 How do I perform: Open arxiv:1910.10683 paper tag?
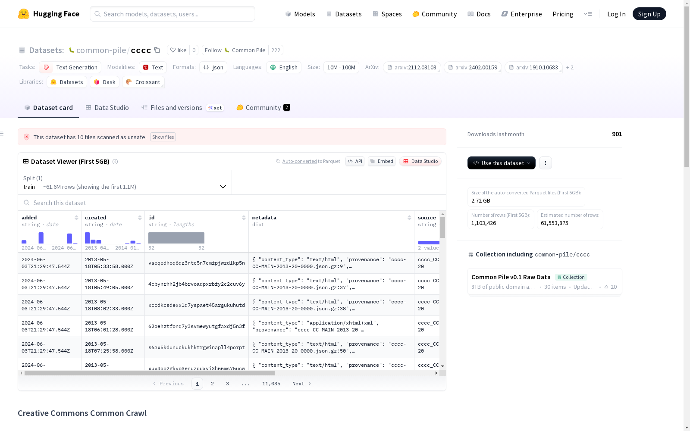click(x=533, y=67)
